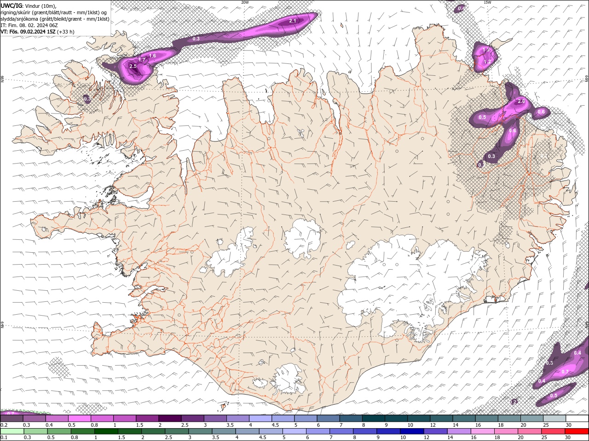Pick the red lower legend swatch after 30
This screenshot has height=441, width=589.
click(576, 431)
